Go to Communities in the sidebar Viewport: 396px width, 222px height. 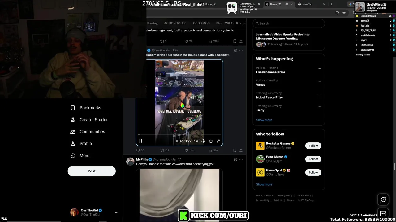pos(88,131)
